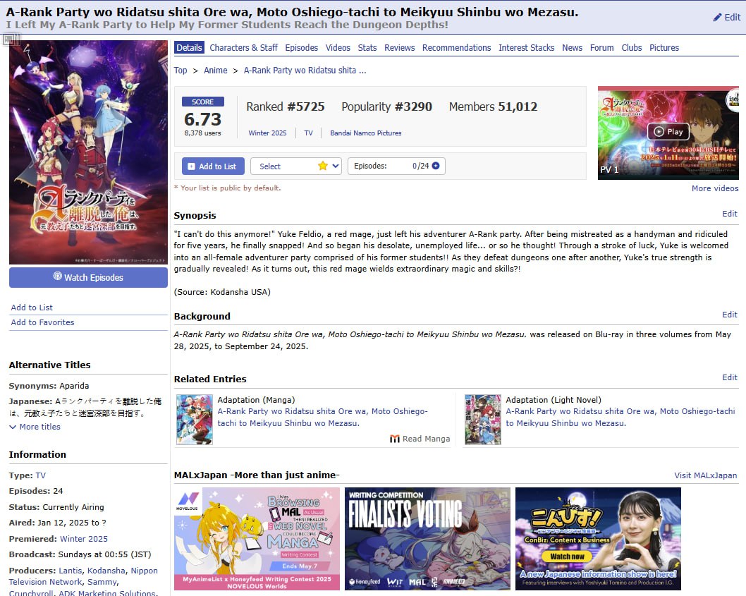746x596 pixels.
Task: Open the score Select dropdown
Action: [x=296, y=166]
